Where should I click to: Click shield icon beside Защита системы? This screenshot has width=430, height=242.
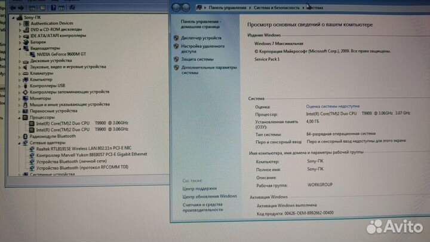(176, 59)
